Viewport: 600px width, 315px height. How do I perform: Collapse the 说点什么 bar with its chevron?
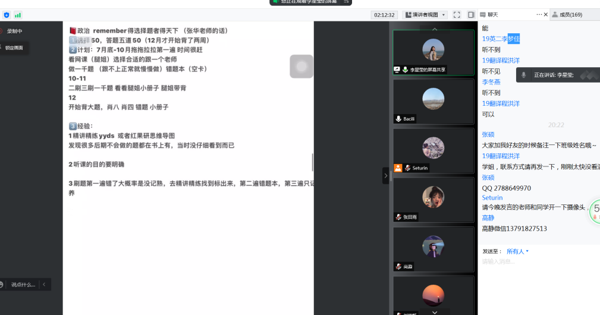44,285
